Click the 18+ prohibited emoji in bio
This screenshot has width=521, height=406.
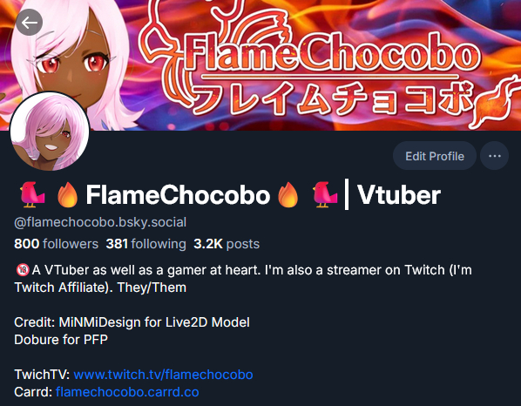[x=23, y=270]
